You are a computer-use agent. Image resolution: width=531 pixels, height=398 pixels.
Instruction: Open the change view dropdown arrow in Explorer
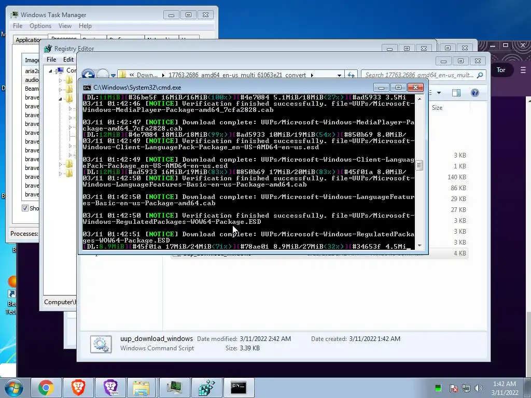[439, 93]
